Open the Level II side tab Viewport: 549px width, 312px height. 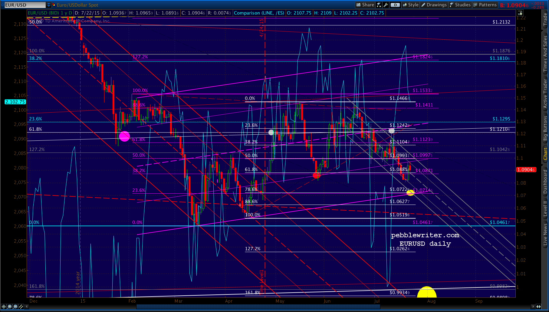(545, 209)
